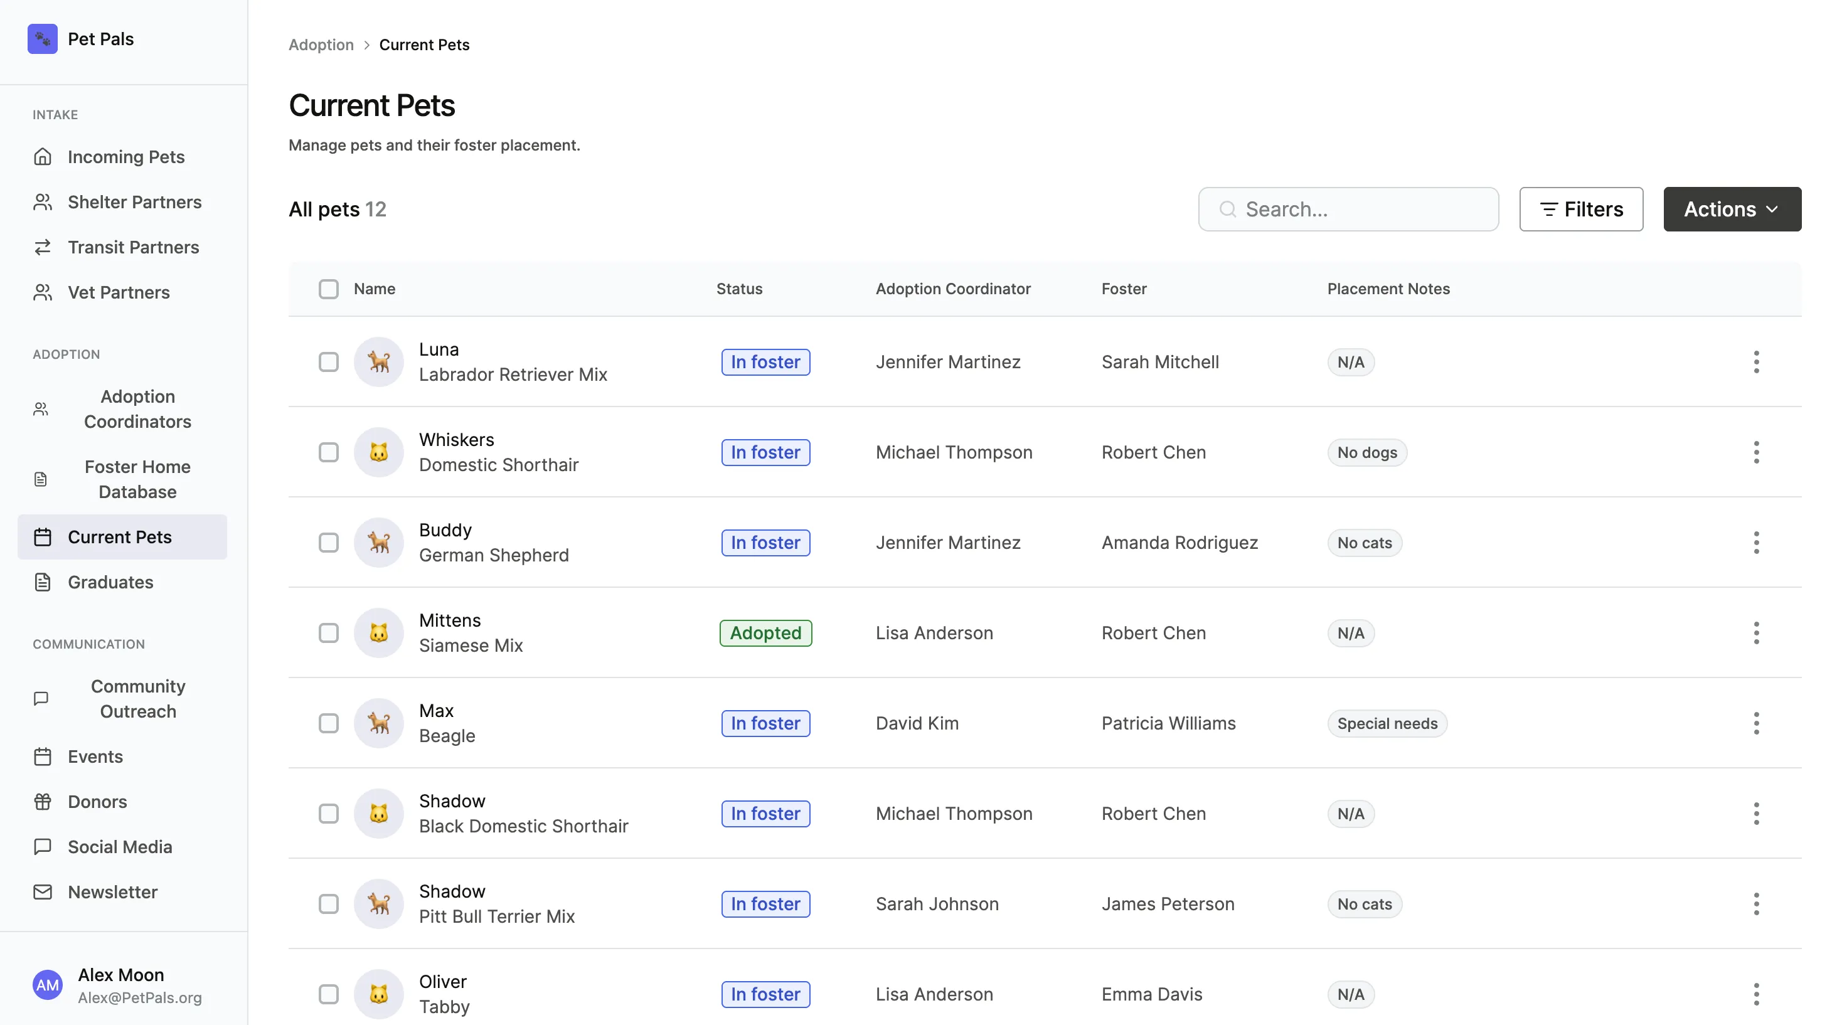Click the Vet Partners people icon

coord(43,292)
